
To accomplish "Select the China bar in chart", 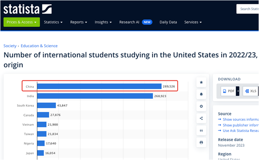I will [x=99, y=86].
